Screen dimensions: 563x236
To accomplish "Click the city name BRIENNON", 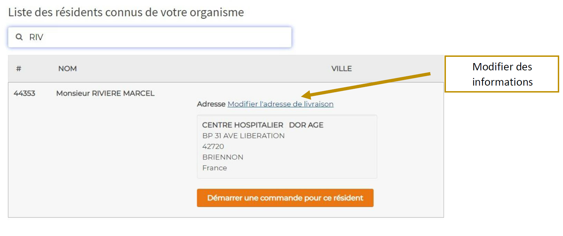I will tap(223, 157).
